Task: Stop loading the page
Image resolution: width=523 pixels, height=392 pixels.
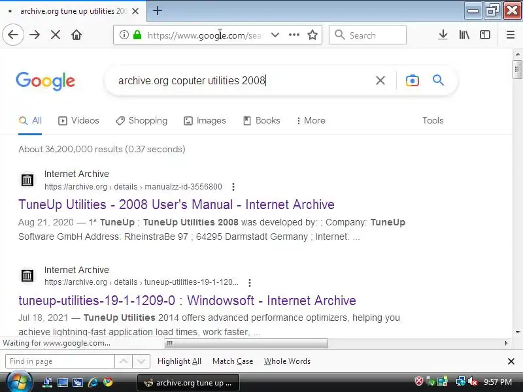Action: coord(56,35)
